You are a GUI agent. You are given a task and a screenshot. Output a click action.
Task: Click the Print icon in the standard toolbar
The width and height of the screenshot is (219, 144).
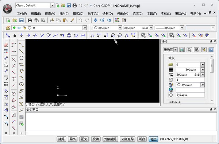coord(30,20)
